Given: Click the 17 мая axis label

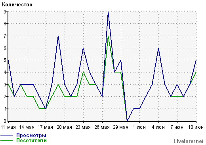Looking at the screenshot, I should pos(46,127).
